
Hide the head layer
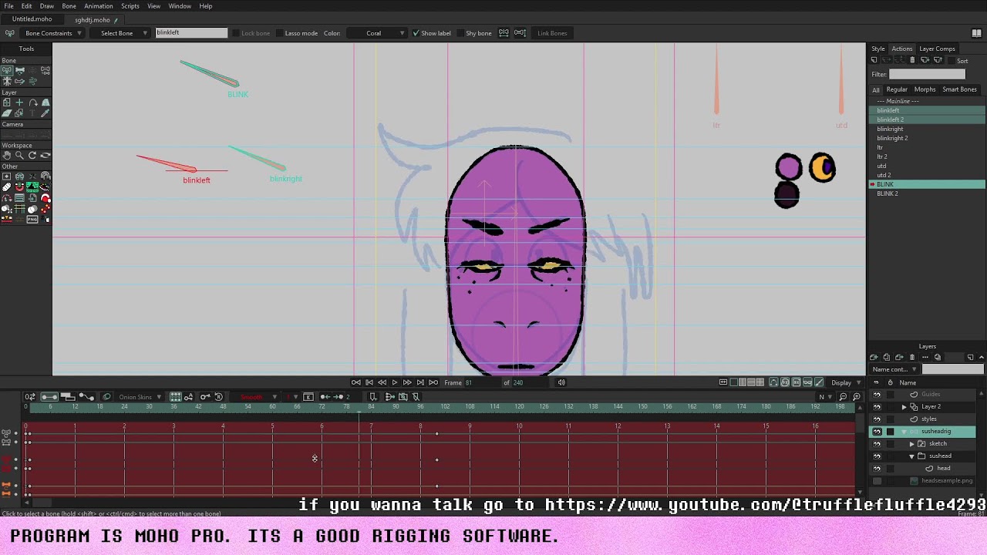coord(877,469)
